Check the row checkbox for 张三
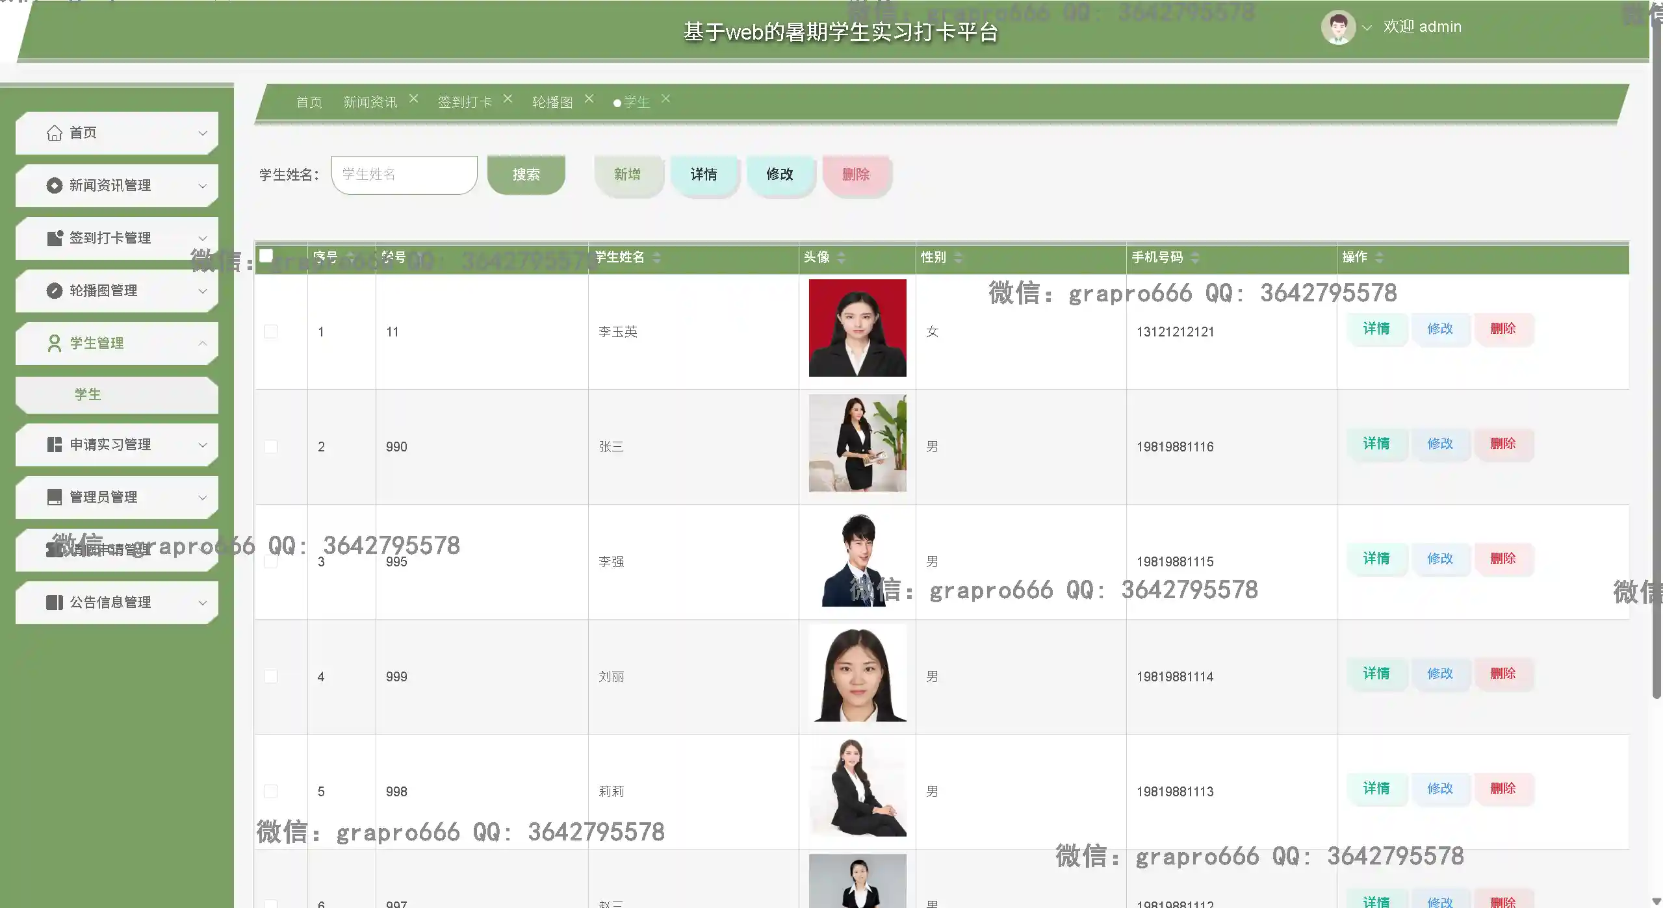The height and width of the screenshot is (908, 1663). pyautogui.click(x=270, y=447)
